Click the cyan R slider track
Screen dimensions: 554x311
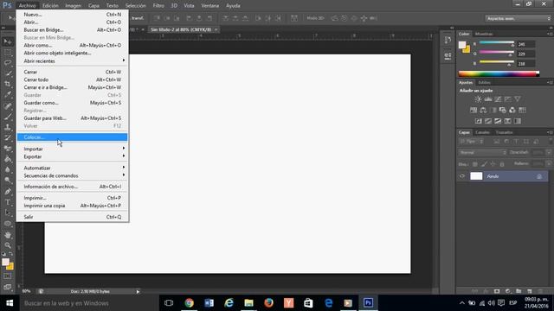tap(496, 42)
